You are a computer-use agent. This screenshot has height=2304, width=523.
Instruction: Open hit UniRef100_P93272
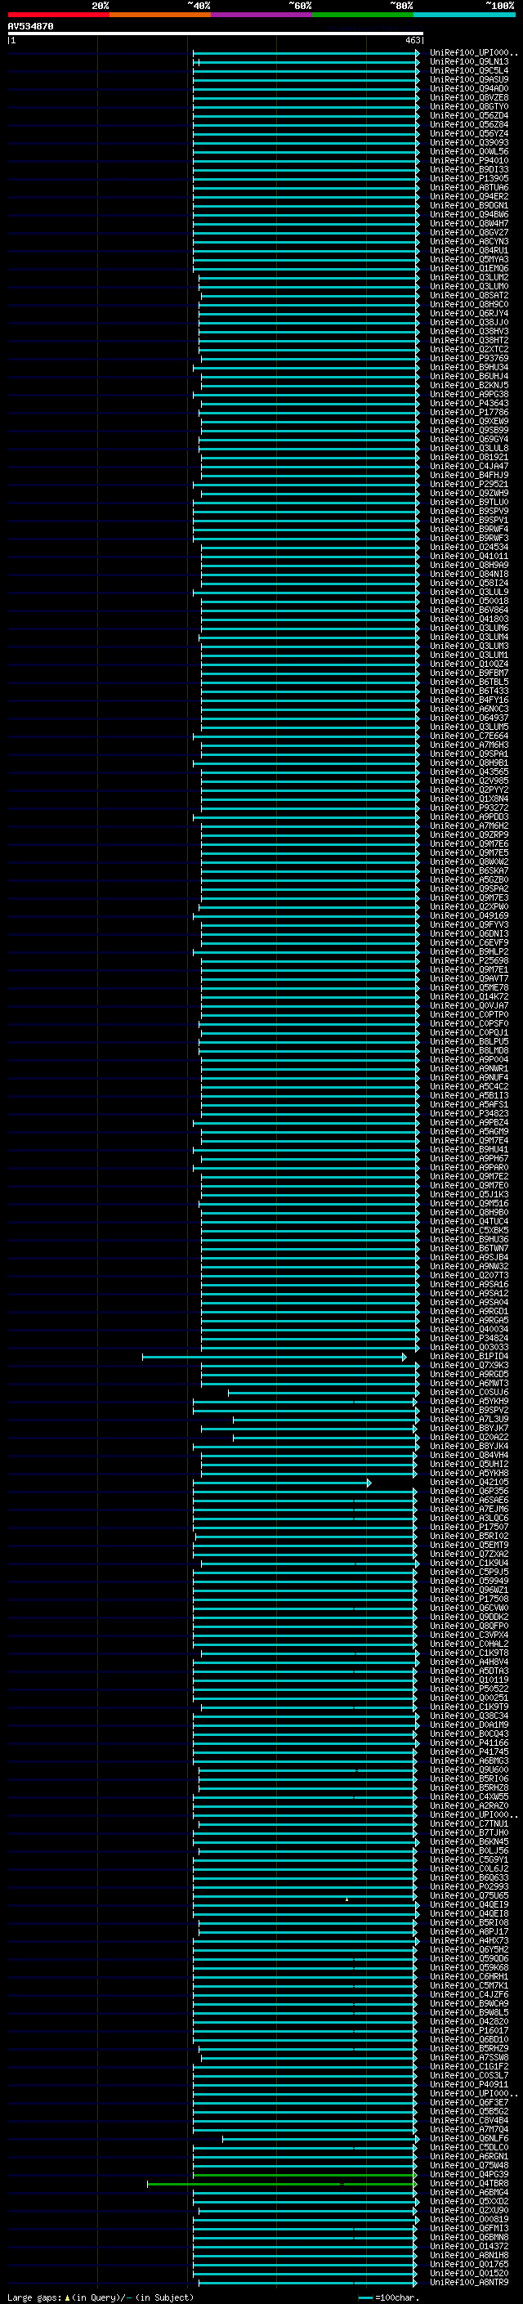[x=469, y=808]
